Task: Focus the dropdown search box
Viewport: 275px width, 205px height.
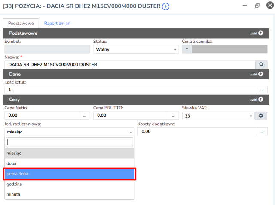Action: 69,142
